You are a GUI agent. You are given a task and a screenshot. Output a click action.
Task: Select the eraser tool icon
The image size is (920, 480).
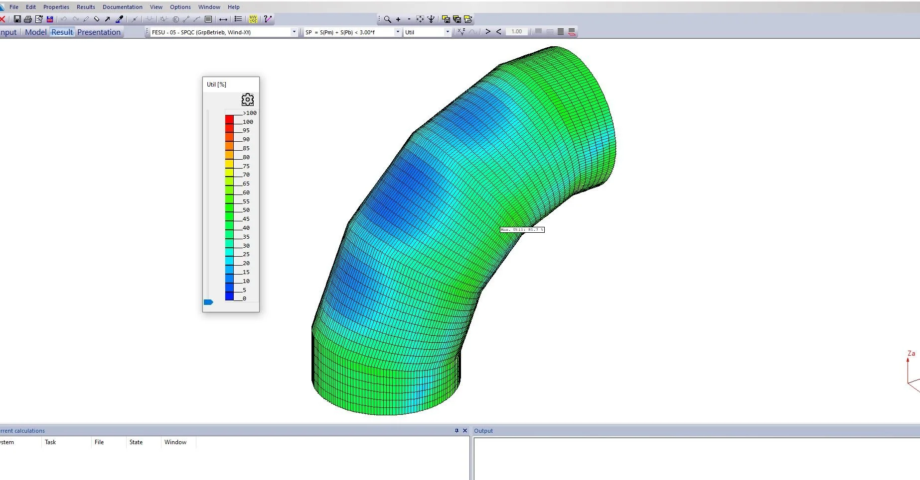click(97, 19)
